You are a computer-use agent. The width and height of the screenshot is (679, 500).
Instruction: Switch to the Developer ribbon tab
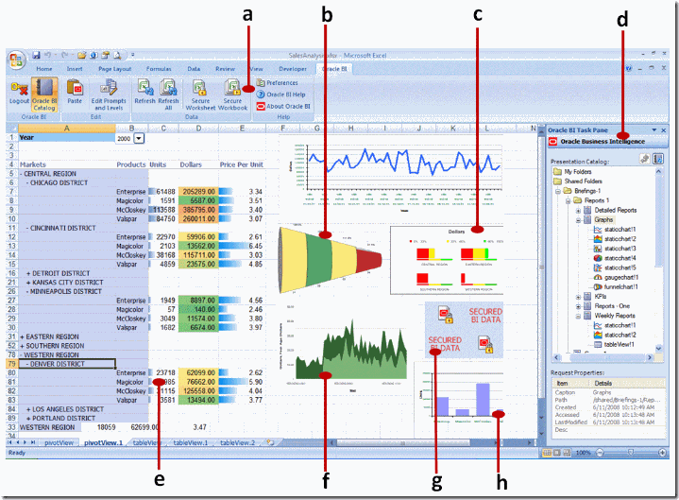point(293,69)
